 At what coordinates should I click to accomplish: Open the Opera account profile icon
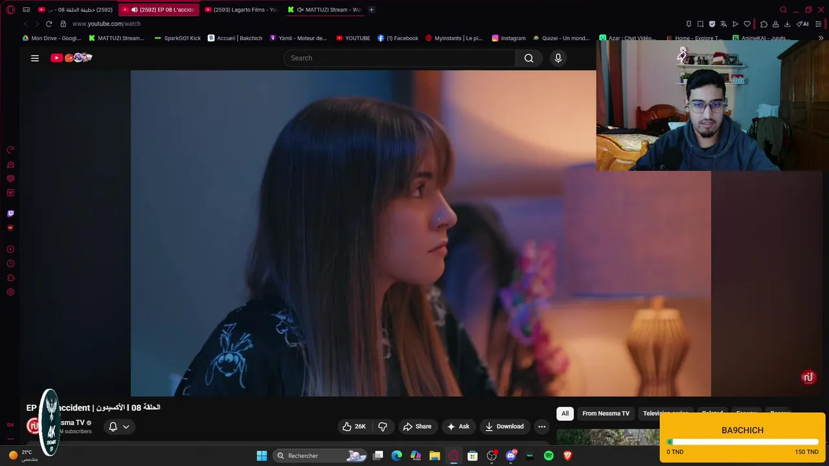pos(775,24)
